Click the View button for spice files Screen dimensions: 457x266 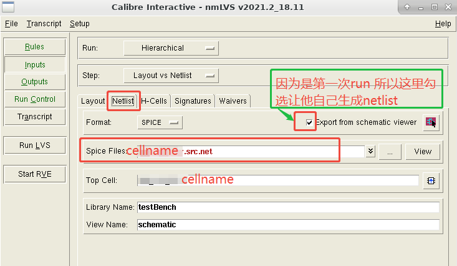point(423,152)
